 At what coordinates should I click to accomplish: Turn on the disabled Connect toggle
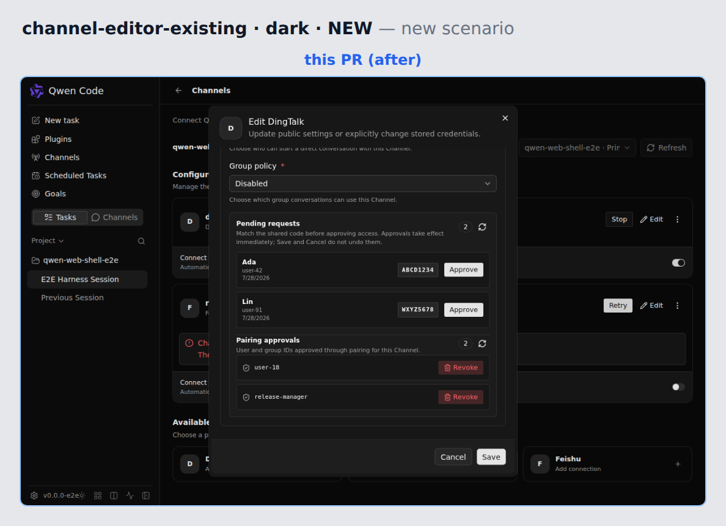tap(678, 387)
